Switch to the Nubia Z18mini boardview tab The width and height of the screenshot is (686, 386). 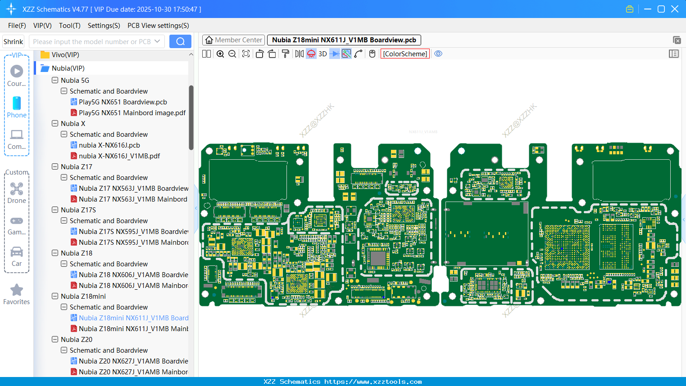point(344,40)
